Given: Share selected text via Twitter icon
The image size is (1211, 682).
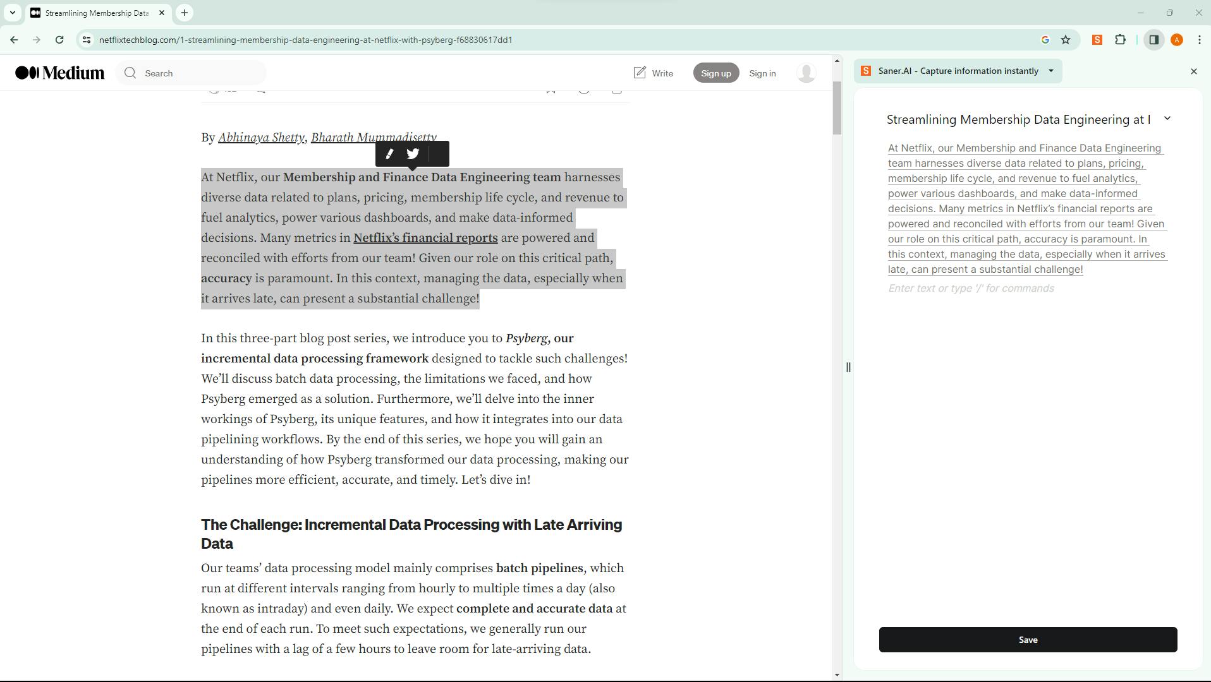Looking at the screenshot, I should coord(413,154).
